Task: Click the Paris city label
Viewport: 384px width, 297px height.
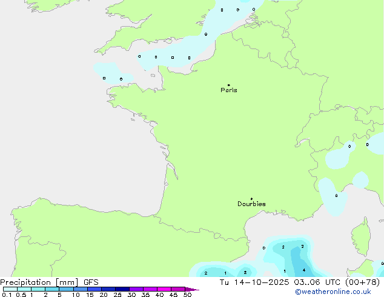Action: 229,90
